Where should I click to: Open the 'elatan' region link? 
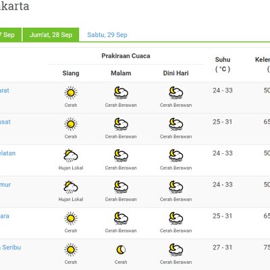(7, 153)
